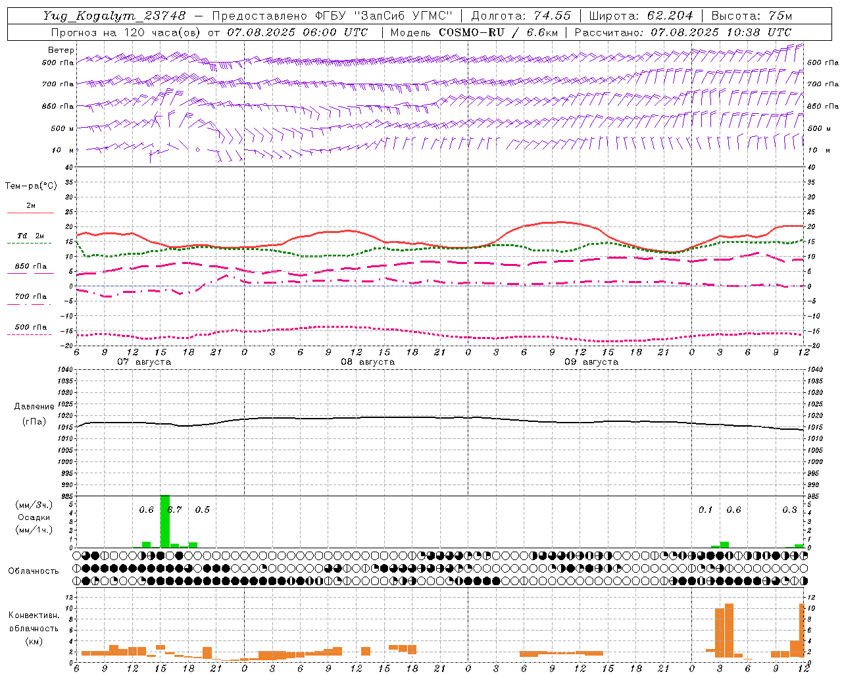842x674 pixels.
Task: Click the 0.3 precipitation value
Action: [x=789, y=510]
